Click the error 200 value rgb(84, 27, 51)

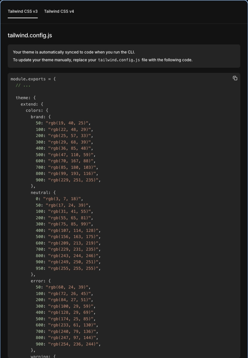point(69,299)
